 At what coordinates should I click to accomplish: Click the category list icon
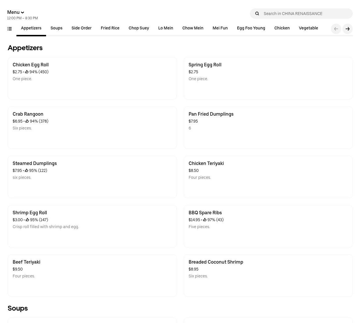point(10,29)
